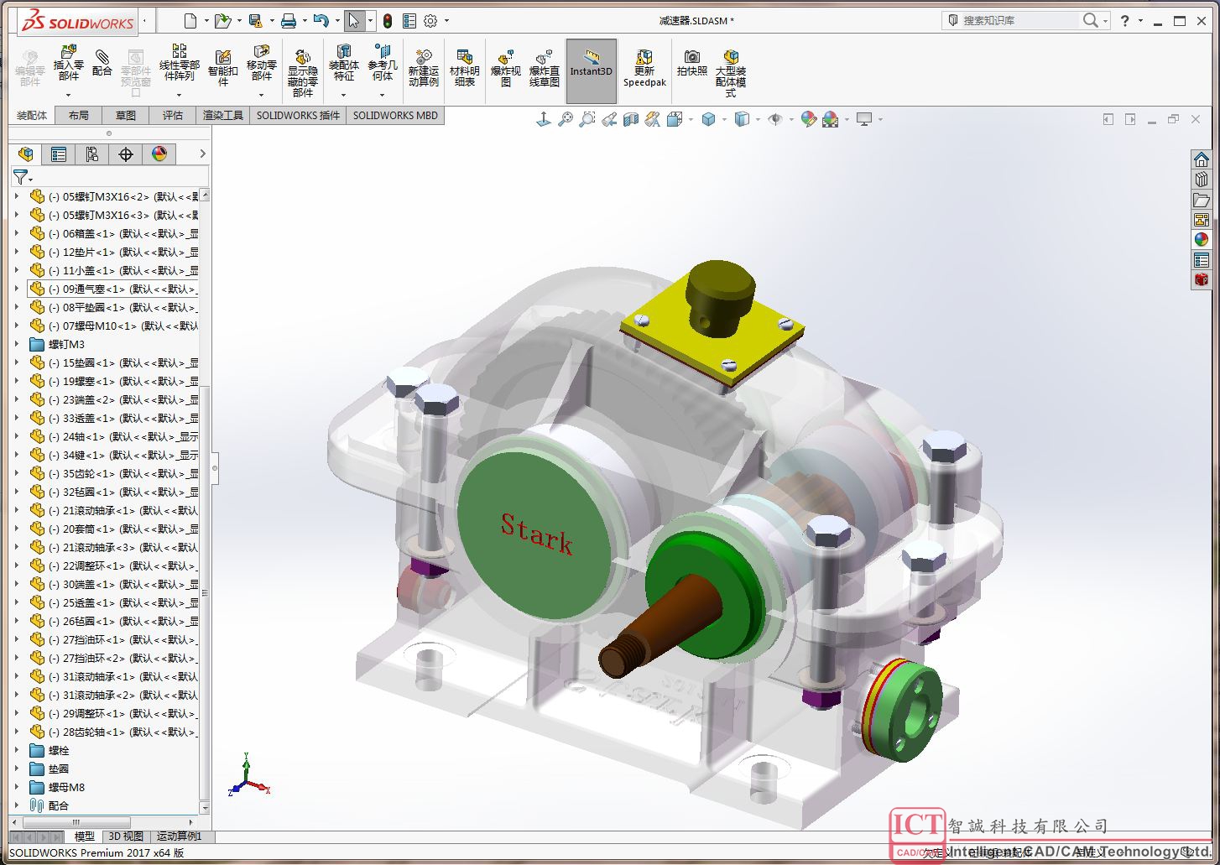Click Take Snapshot (拍快照) camera icon

click(692, 62)
